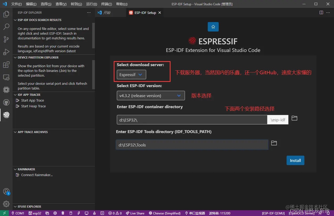Open the 查看(V) menu

[61, 4]
